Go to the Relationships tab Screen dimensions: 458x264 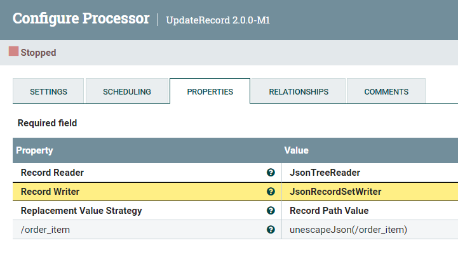pos(299,91)
